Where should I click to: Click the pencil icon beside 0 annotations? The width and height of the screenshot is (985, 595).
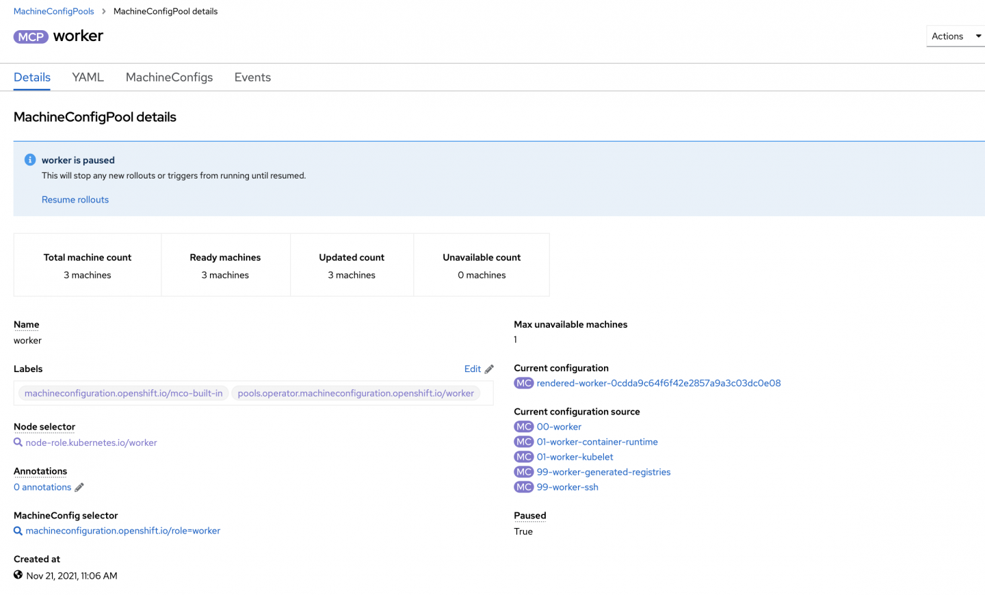79,488
